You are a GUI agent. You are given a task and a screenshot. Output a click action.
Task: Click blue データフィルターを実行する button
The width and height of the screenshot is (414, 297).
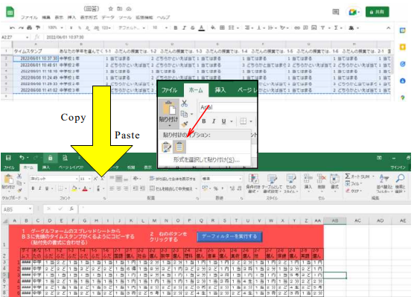(229, 236)
